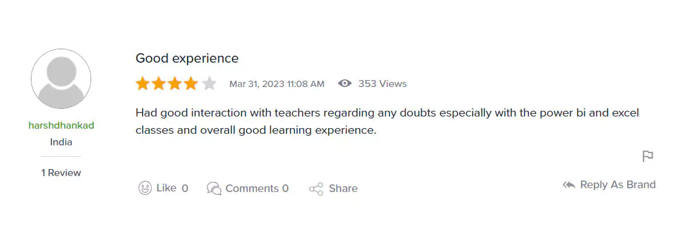The width and height of the screenshot is (680, 242).
Task: Select the second orange rating star
Action: (159, 83)
